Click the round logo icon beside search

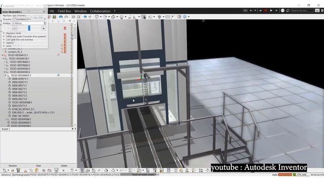click(x=282, y=11)
